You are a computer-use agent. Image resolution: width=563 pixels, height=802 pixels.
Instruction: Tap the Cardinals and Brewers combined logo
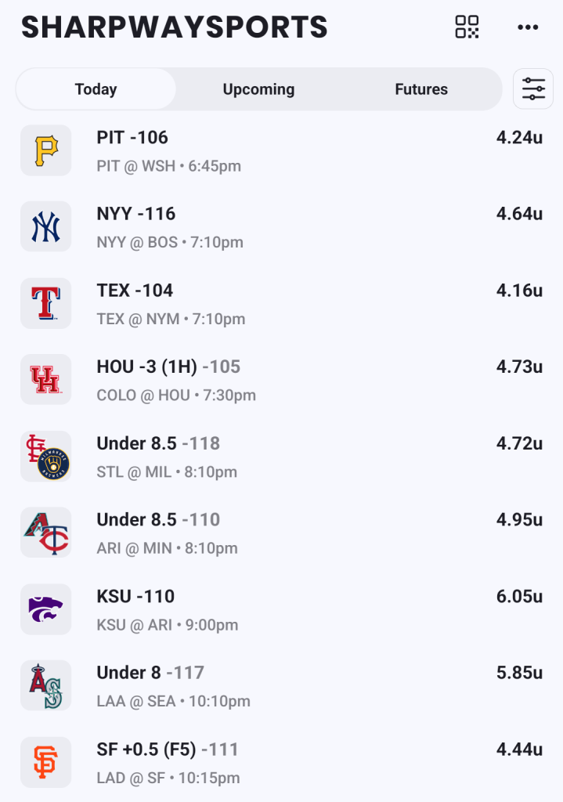point(45,457)
